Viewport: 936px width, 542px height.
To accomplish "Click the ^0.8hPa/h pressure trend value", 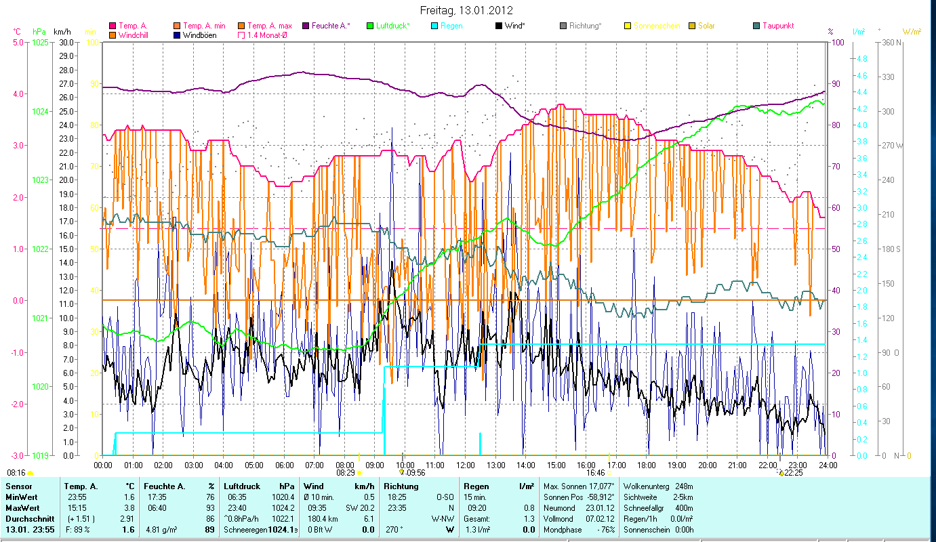I will [x=242, y=518].
